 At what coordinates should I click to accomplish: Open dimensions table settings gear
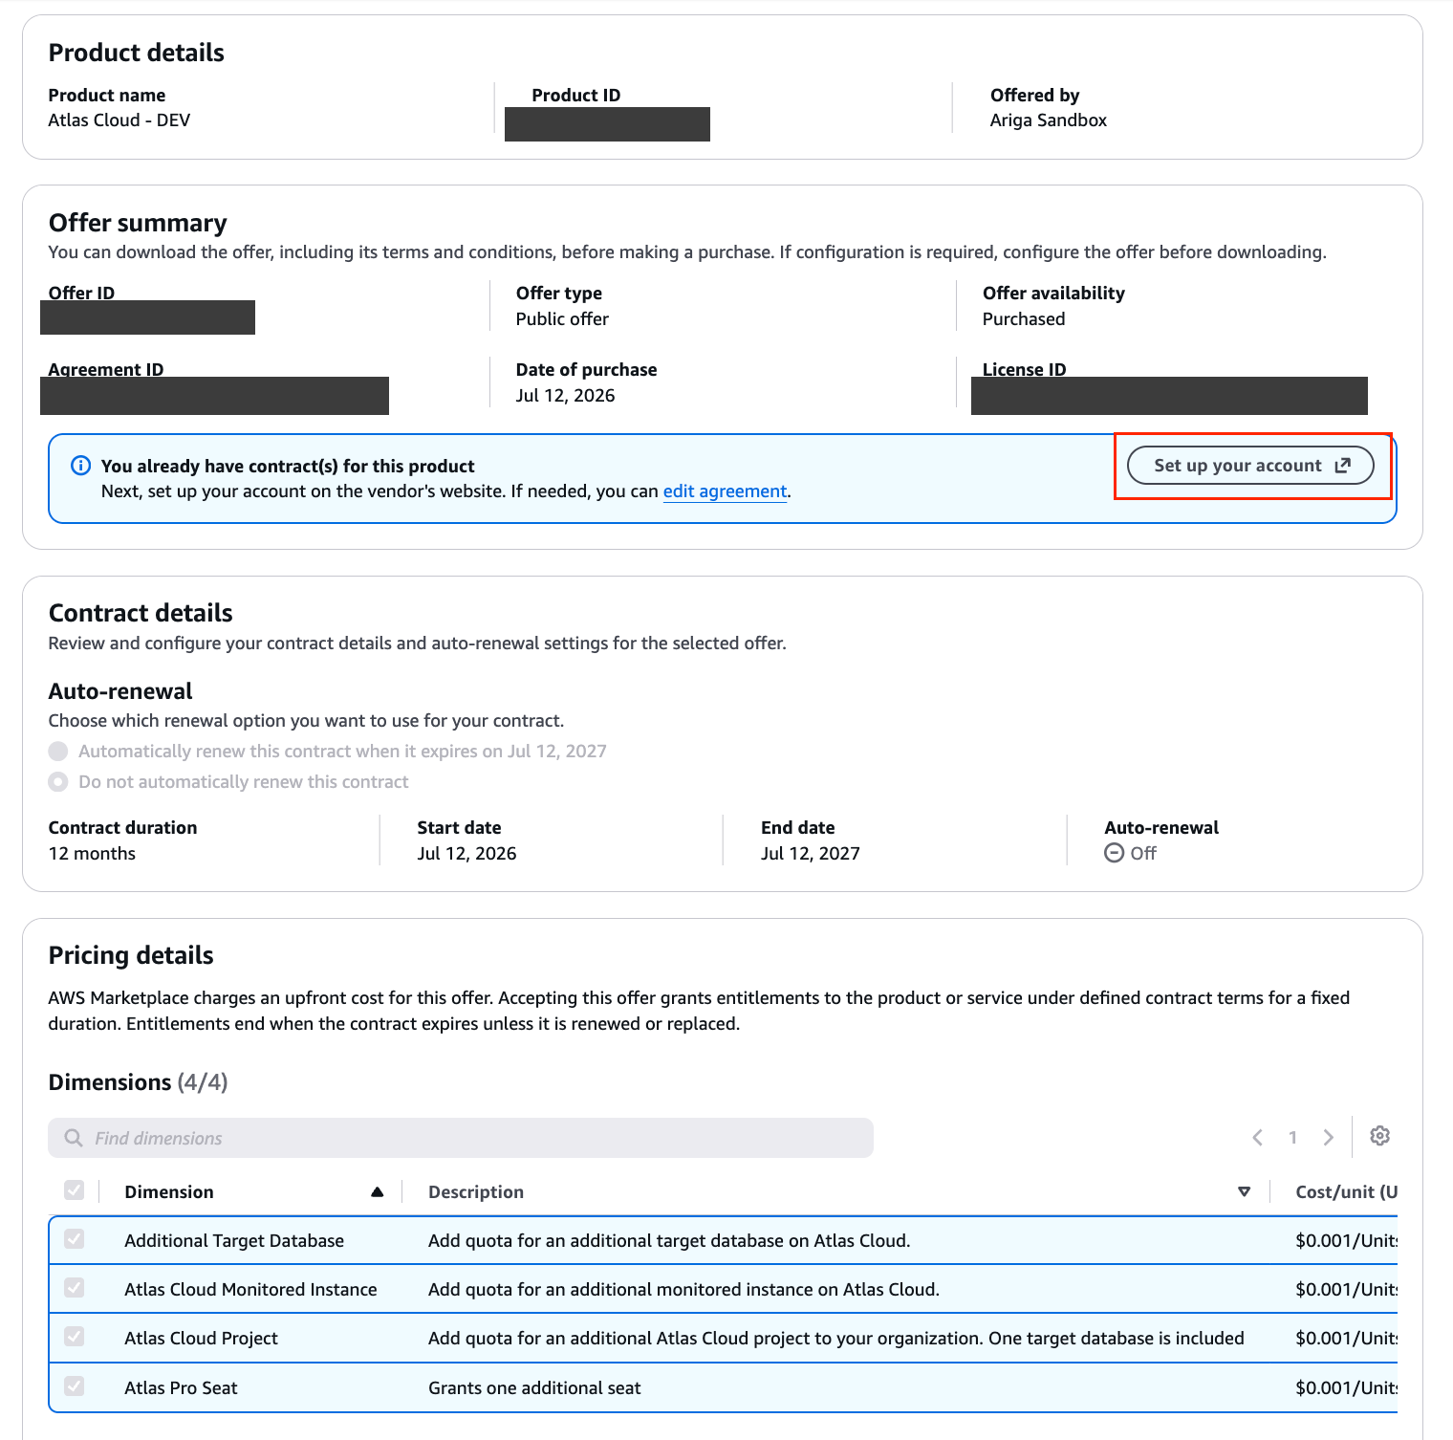pos(1379,1136)
